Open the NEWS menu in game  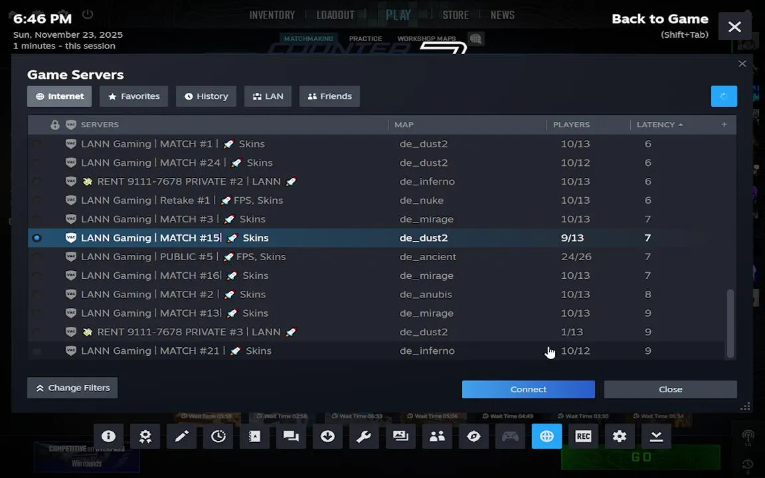pos(503,15)
